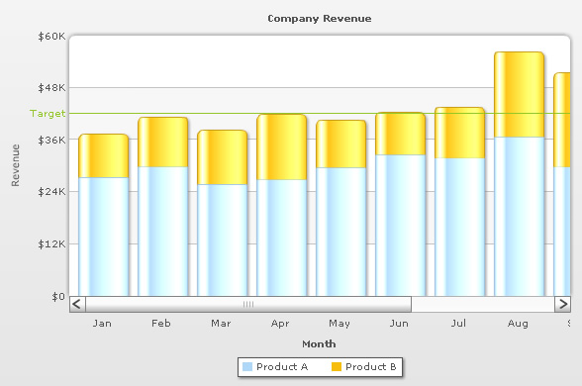Image resolution: width=582 pixels, height=386 pixels.
Task: Click the Product B orange legend swatch
Action: (x=336, y=366)
